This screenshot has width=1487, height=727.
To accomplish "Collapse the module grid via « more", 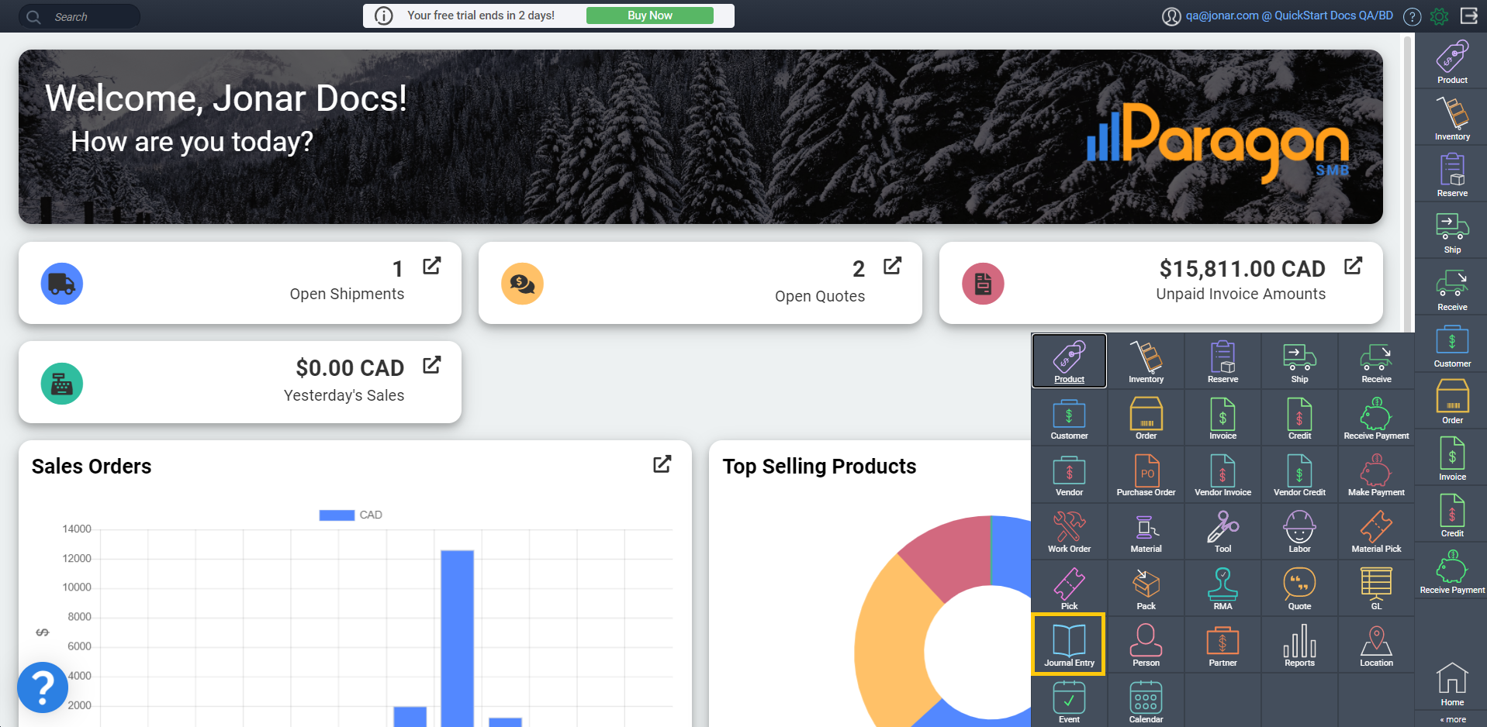I will coord(1453,719).
